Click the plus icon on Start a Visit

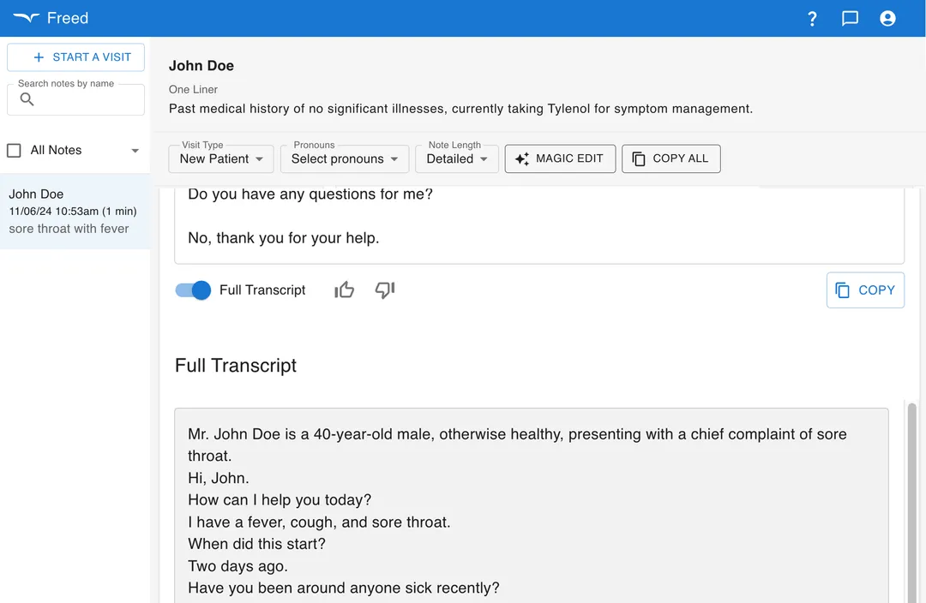[38, 57]
